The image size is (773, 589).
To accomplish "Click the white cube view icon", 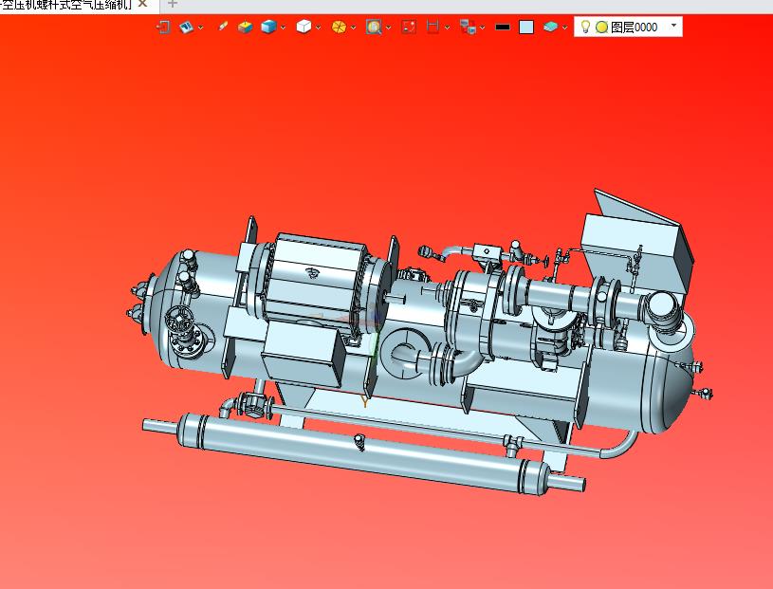I will pos(304,27).
